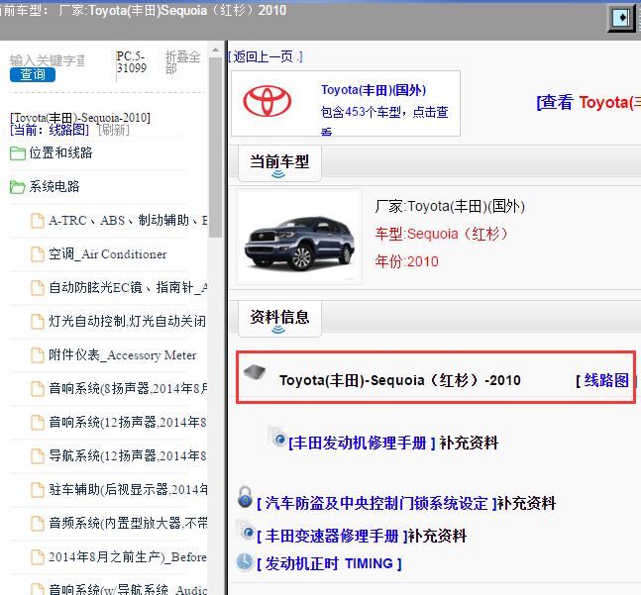641x595 pixels.
Task: Click the icon beside 丰田发动机修理手册
Action: [277, 437]
